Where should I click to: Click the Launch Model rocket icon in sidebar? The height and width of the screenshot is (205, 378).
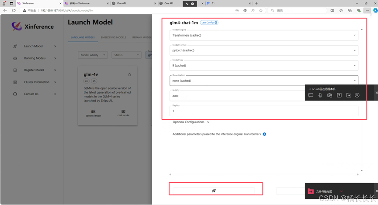[15, 46]
